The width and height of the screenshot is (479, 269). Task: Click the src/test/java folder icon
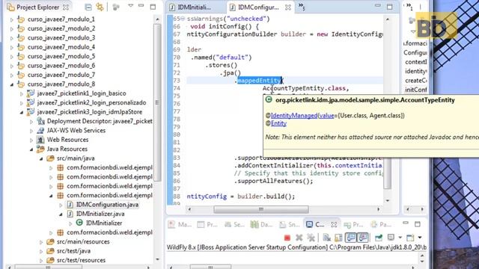click(50, 251)
